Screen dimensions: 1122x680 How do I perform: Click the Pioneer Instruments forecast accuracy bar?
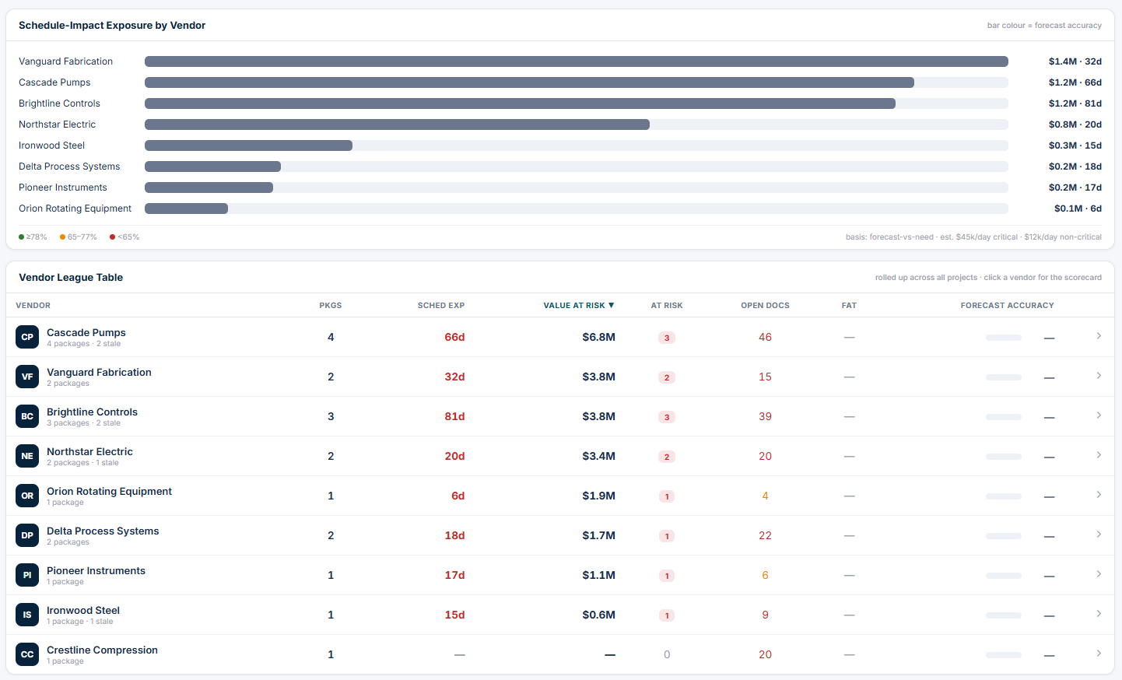[x=1003, y=576]
